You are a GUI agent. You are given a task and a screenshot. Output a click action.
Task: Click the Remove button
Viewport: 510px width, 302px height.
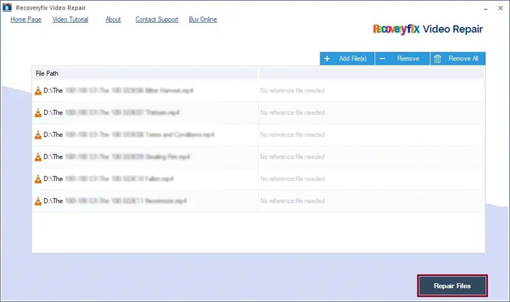pos(402,59)
